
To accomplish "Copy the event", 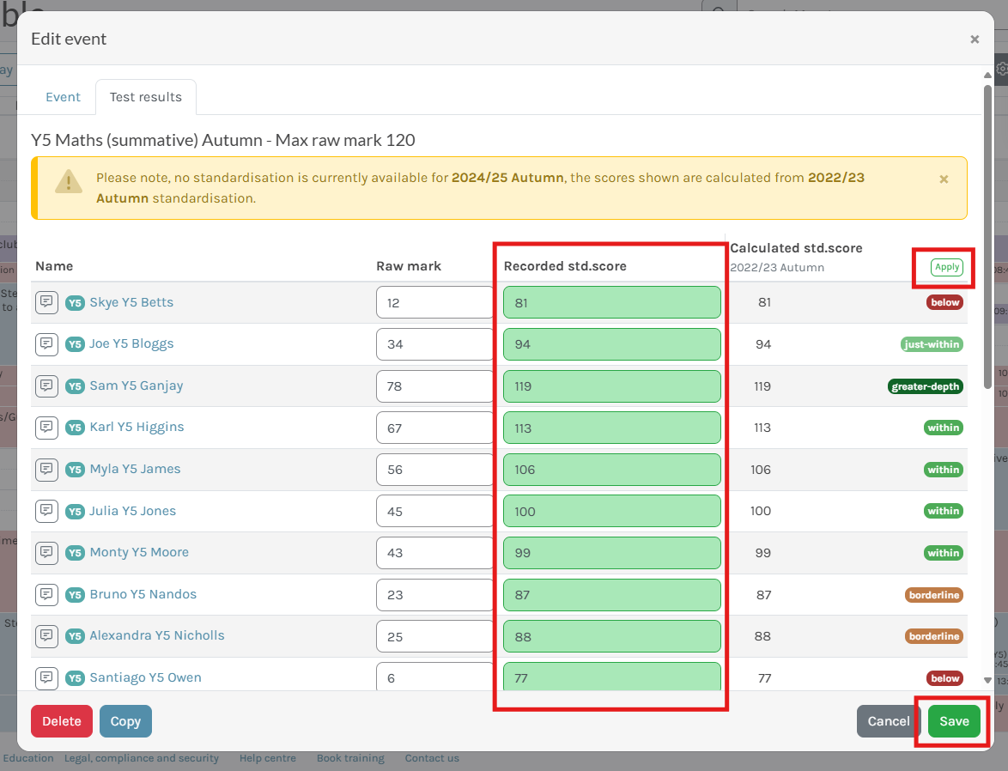I will click(125, 721).
